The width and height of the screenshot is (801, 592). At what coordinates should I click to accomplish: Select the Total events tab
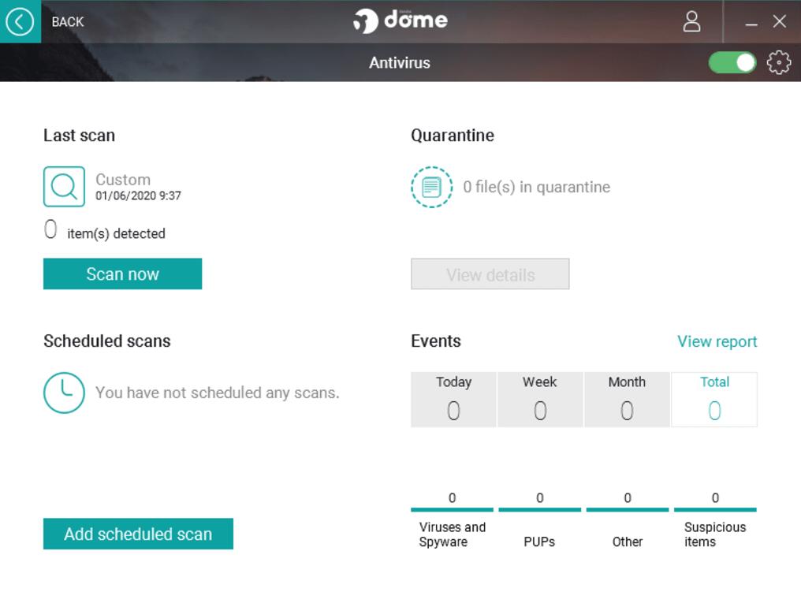[714, 400]
